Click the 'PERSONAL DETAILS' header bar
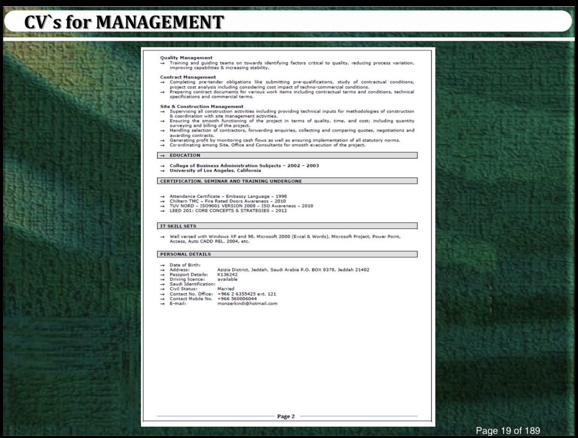The image size is (578, 438). pos(287,254)
